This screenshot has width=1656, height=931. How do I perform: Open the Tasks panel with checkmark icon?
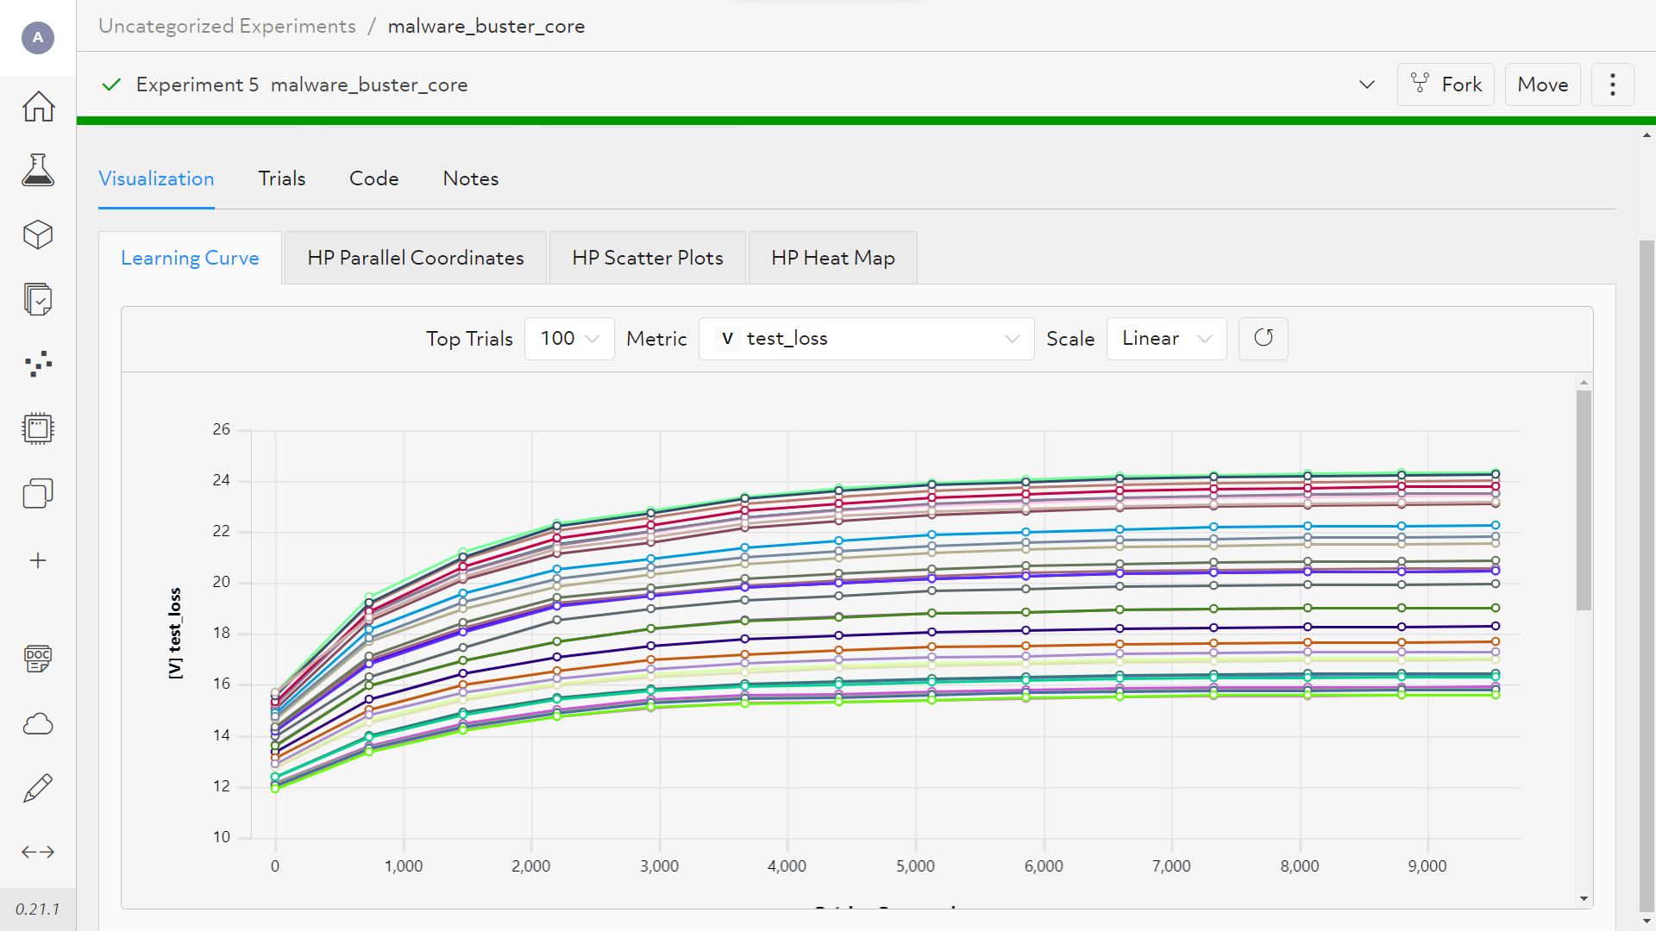(x=37, y=299)
